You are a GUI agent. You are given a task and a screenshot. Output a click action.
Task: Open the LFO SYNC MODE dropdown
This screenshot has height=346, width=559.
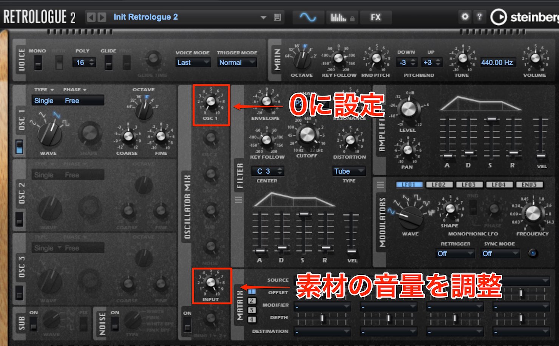[x=500, y=254]
